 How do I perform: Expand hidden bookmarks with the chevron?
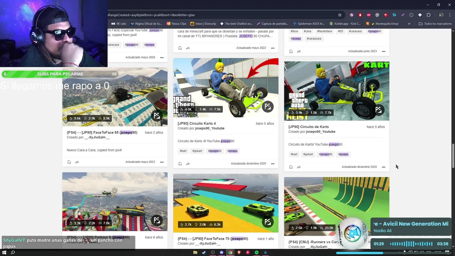(409, 24)
